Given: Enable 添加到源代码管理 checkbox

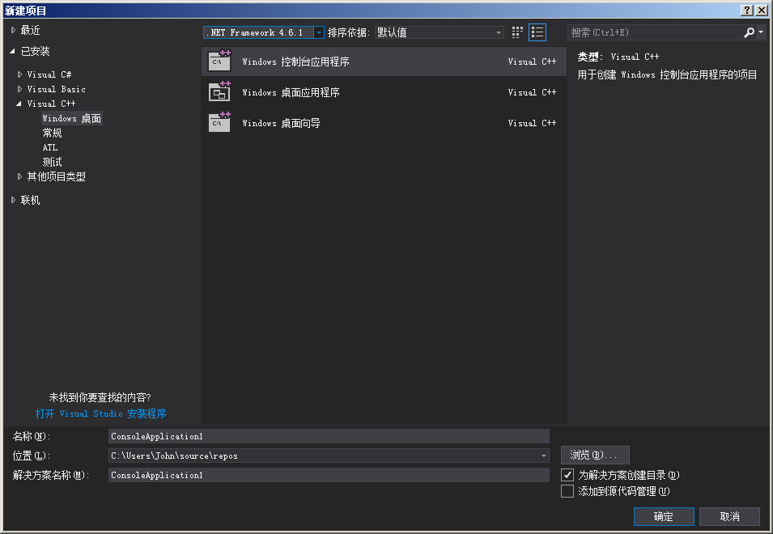Looking at the screenshot, I should point(567,491).
